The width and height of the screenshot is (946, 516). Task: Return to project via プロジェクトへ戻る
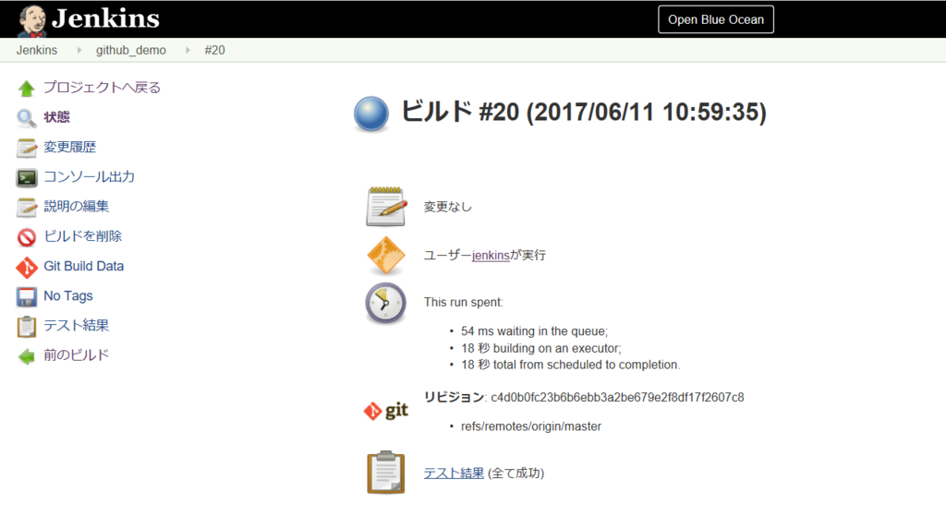coord(102,88)
